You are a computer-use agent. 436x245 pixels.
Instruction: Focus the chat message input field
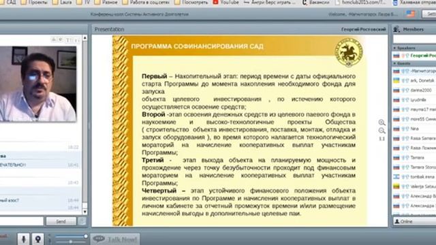[22, 221]
